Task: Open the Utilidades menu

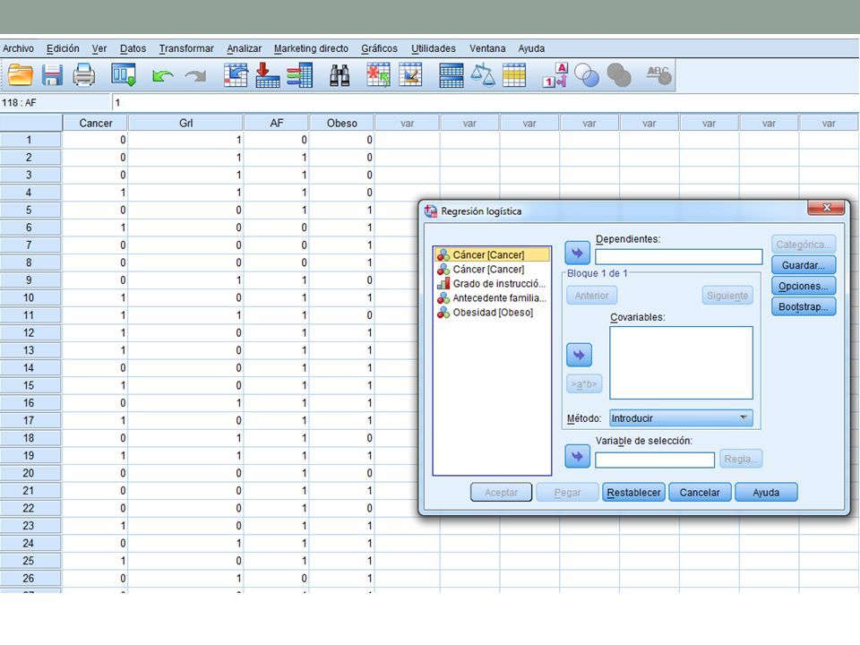Action: [x=434, y=48]
